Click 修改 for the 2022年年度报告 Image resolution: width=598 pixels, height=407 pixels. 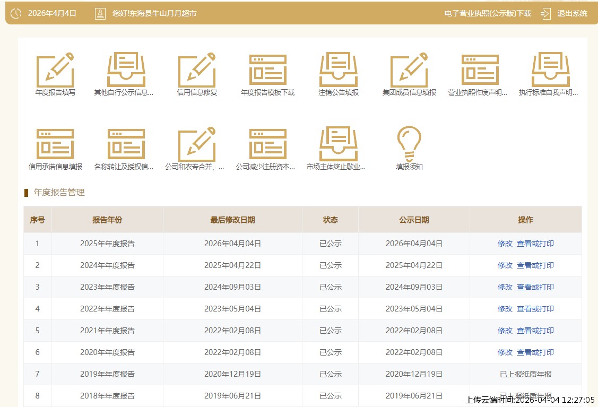[x=505, y=309]
